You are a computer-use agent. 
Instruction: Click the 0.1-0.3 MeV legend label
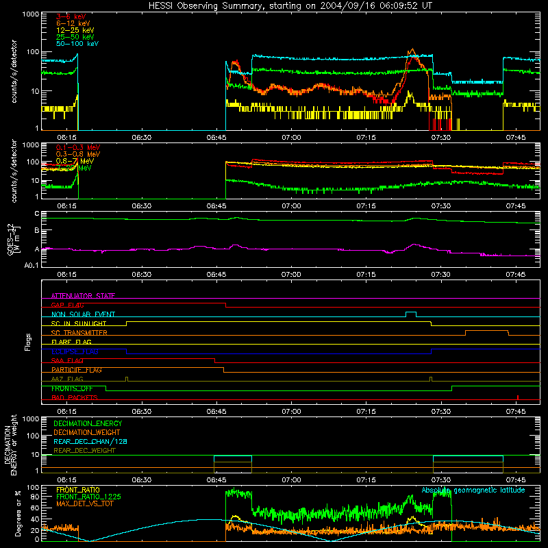(77, 147)
